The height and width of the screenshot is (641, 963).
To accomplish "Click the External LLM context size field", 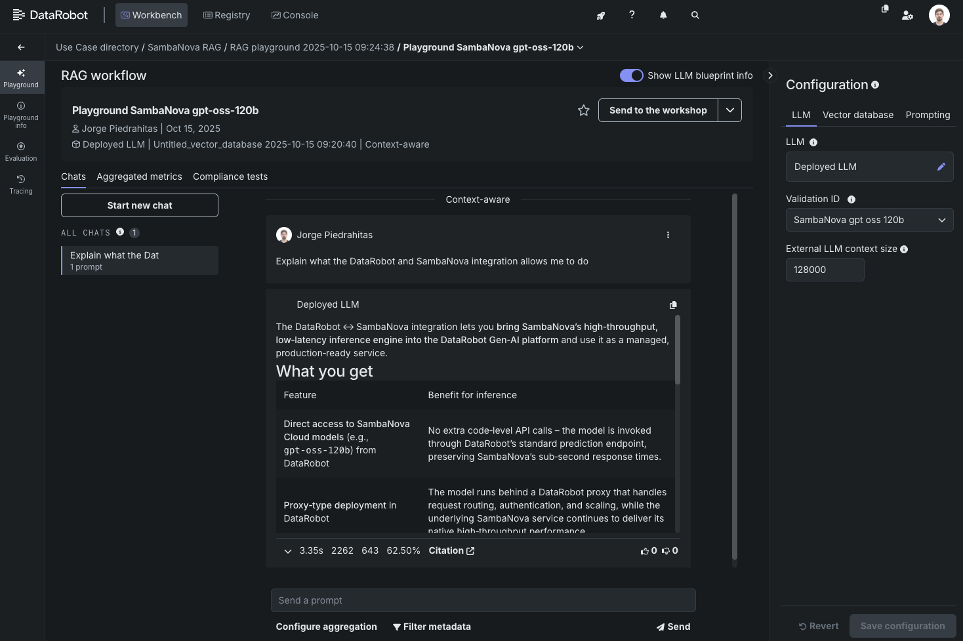I will click(825, 270).
